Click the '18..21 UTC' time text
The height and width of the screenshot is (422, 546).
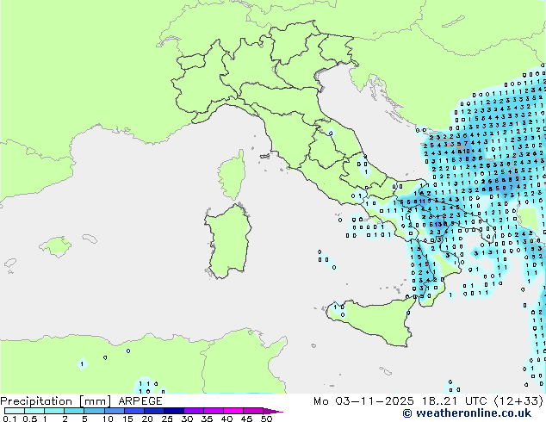(x=455, y=401)
